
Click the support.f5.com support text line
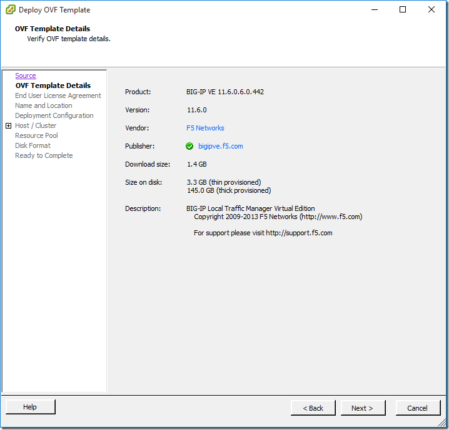click(263, 233)
